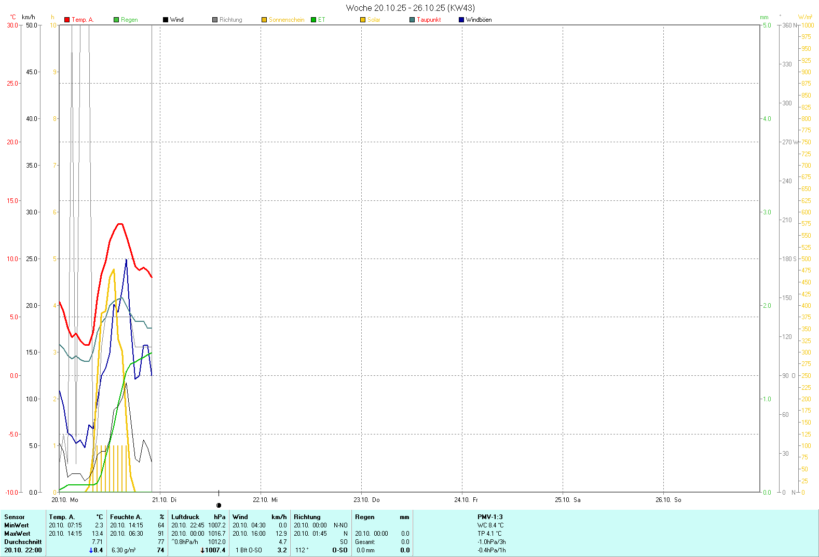Screen dimensions: 819x557
Task: Click the Luftdruck column header
Action: point(185,517)
